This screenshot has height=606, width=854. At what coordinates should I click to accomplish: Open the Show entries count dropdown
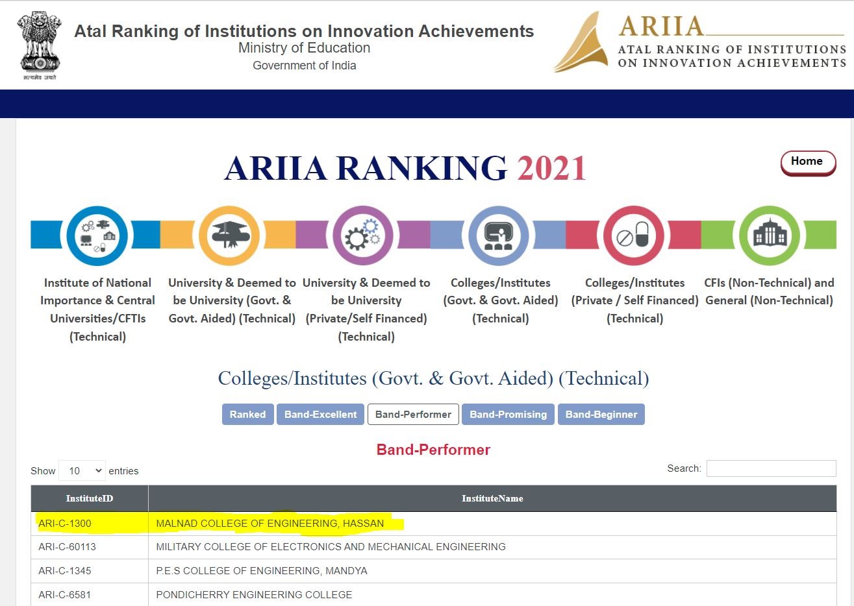pyautogui.click(x=82, y=470)
